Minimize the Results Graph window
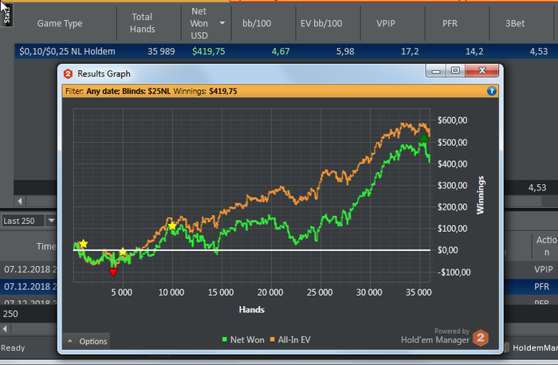Image resolution: width=558 pixels, height=365 pixels. 436,71
